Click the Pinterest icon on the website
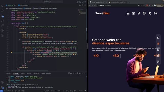The image size is (164, 92). [144, 13]
